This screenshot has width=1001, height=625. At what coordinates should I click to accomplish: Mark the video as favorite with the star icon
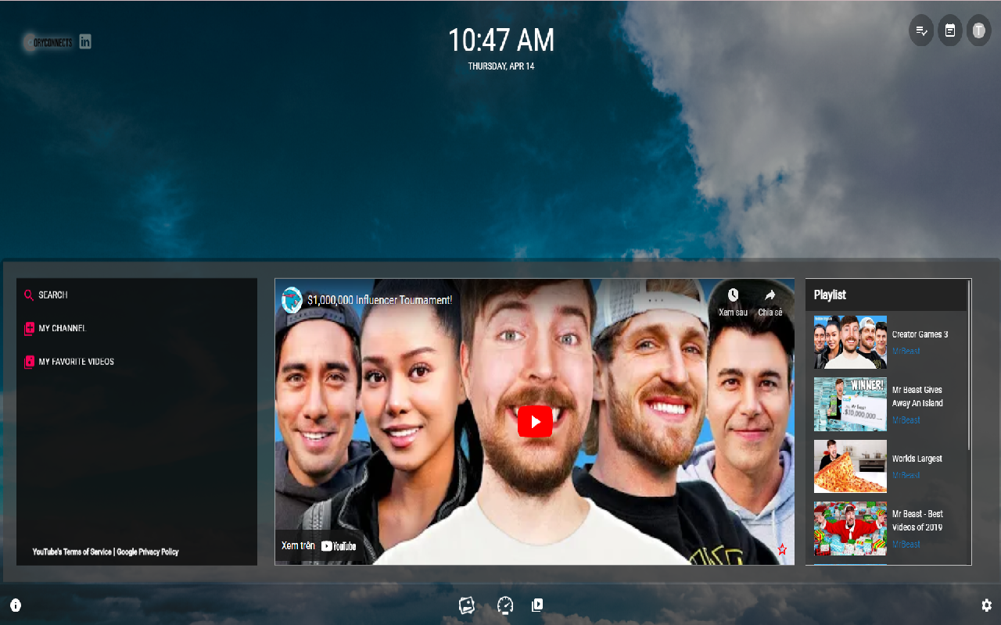click(x=782, y=549)
